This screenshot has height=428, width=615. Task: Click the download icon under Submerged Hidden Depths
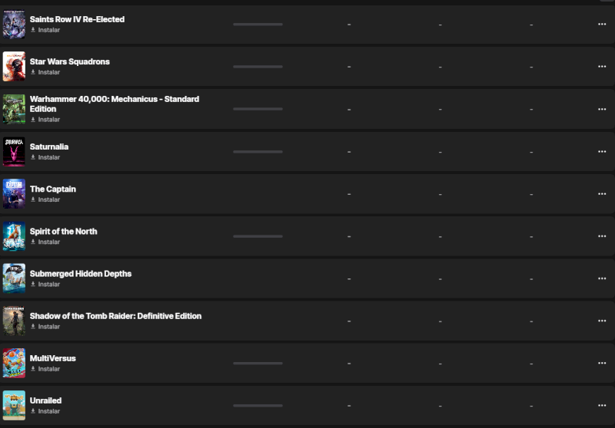click(33, 285)
